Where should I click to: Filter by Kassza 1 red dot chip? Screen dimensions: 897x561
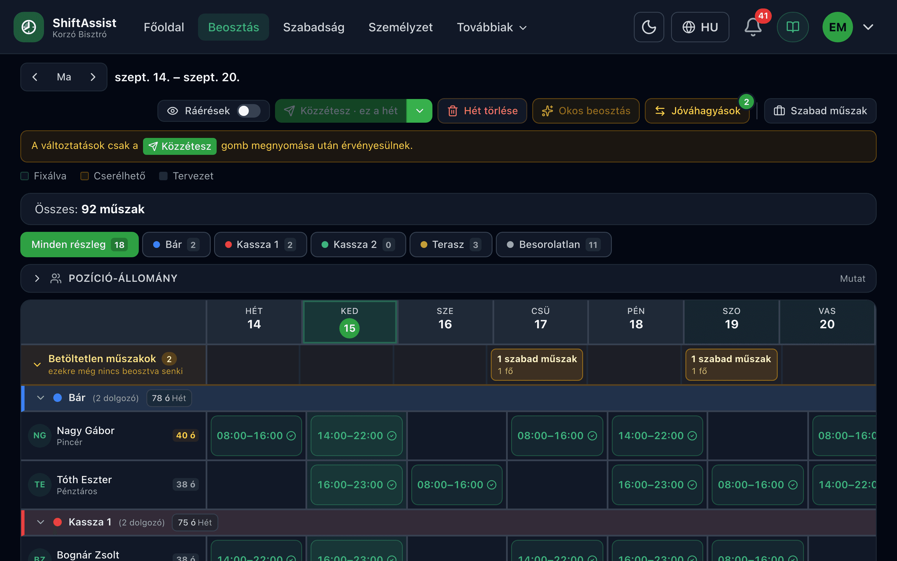tap(260, 245)
